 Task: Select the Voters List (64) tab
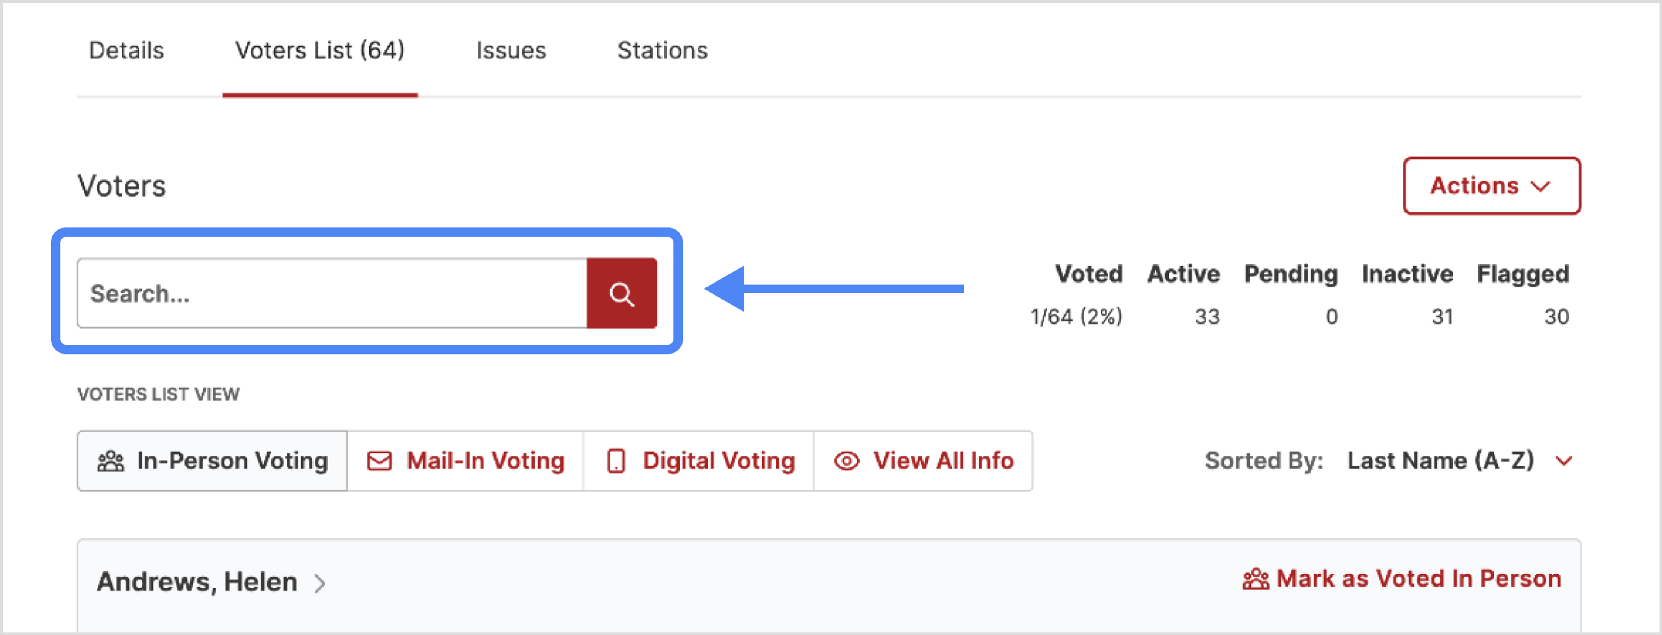point(319,50)
